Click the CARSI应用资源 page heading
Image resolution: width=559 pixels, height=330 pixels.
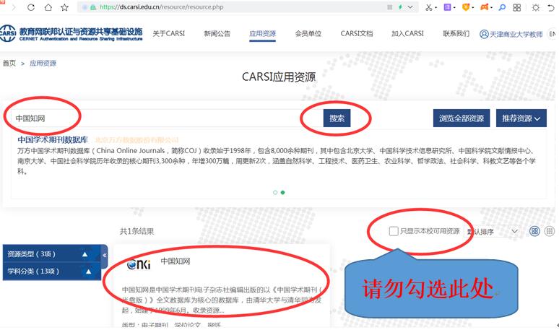coord(279,77)
